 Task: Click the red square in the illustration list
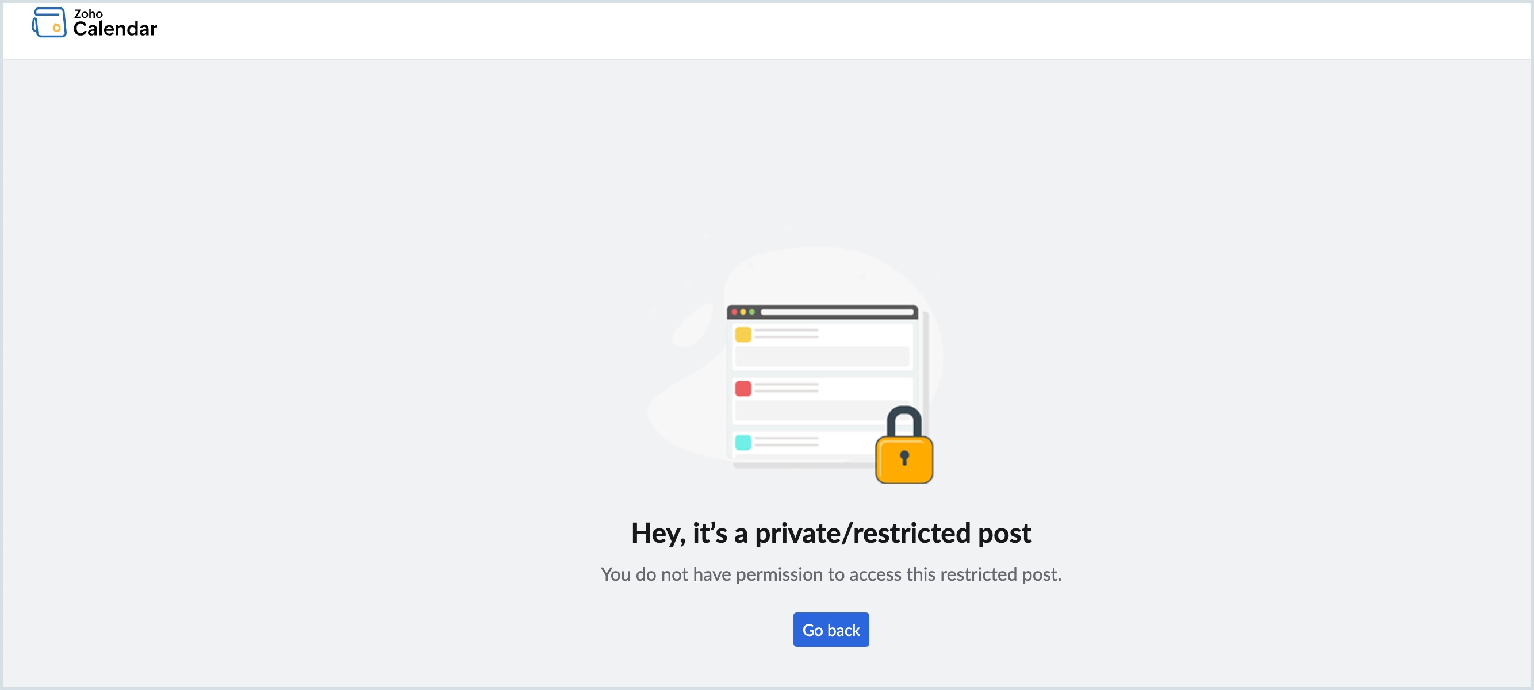coord(743,388)
